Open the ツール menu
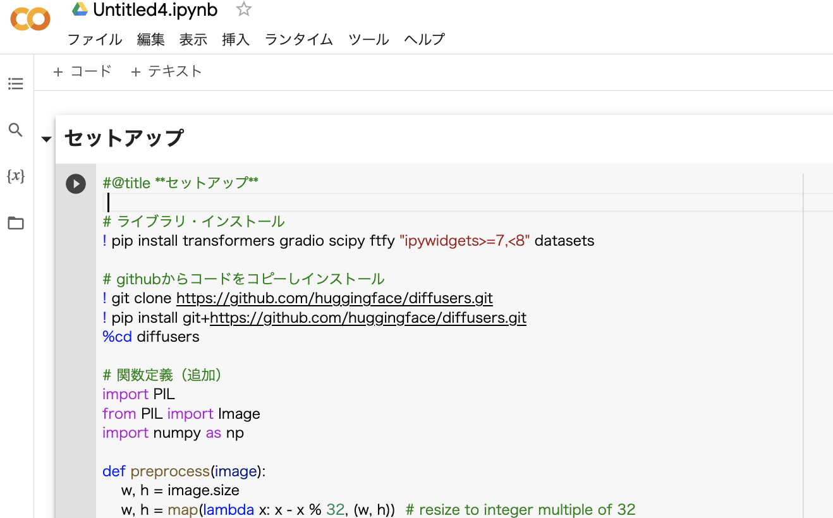This screenshot has width=833, height=518. point(369,39)
